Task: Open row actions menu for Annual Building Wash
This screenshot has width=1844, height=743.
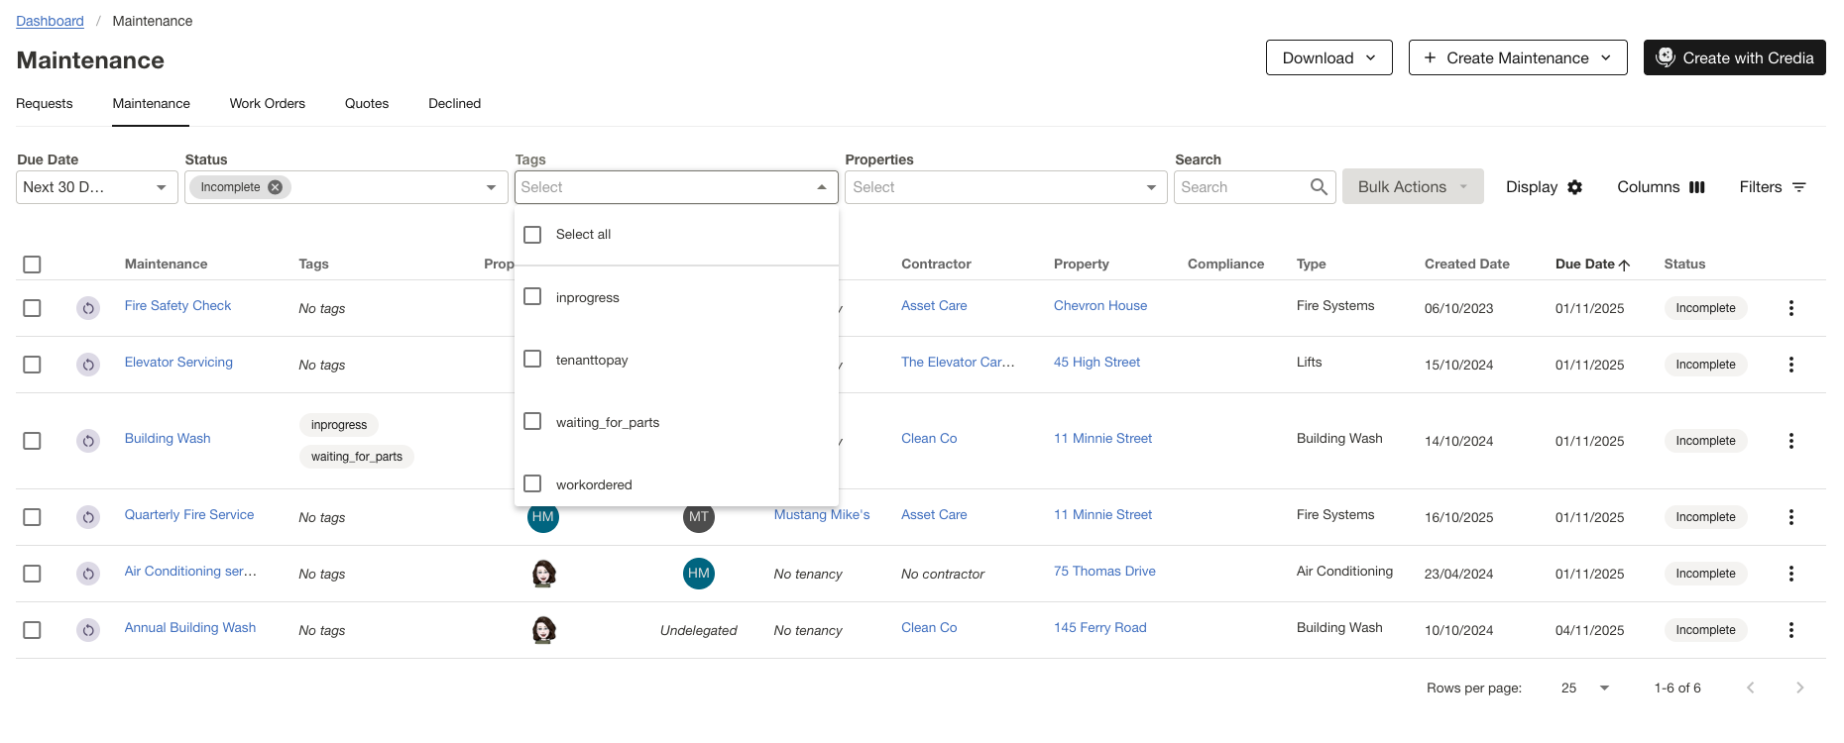Action: tap(1790, 630)
